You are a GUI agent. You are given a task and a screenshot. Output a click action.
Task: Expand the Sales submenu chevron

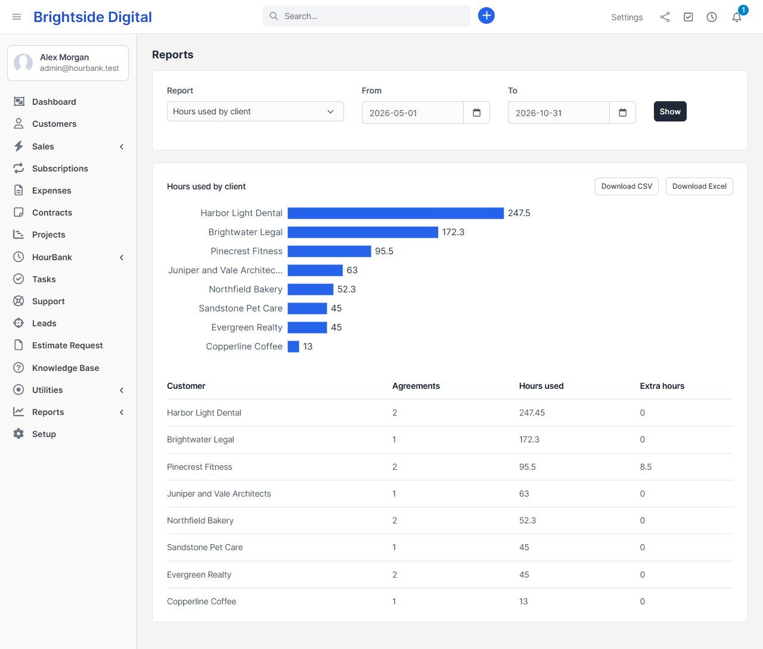(x=122, y=146)
